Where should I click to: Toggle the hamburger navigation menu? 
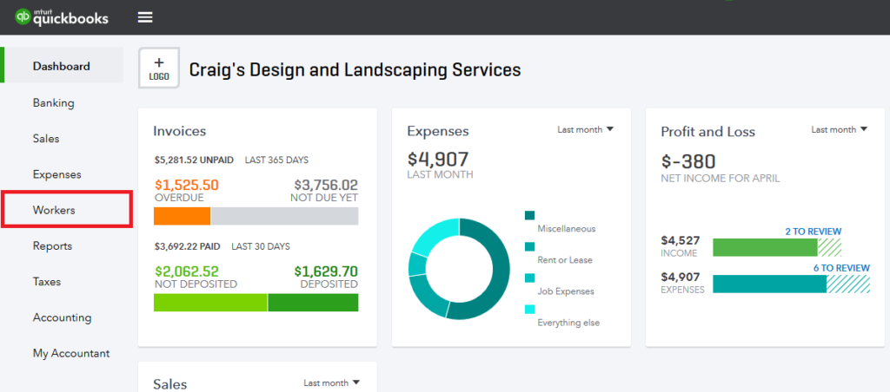pos(145,17)
